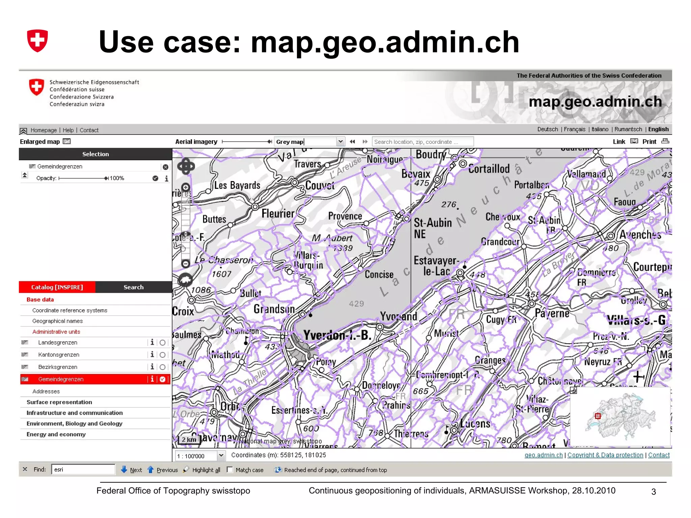
Task: Click the pan navigation control on map
Action: click(186, 166)
